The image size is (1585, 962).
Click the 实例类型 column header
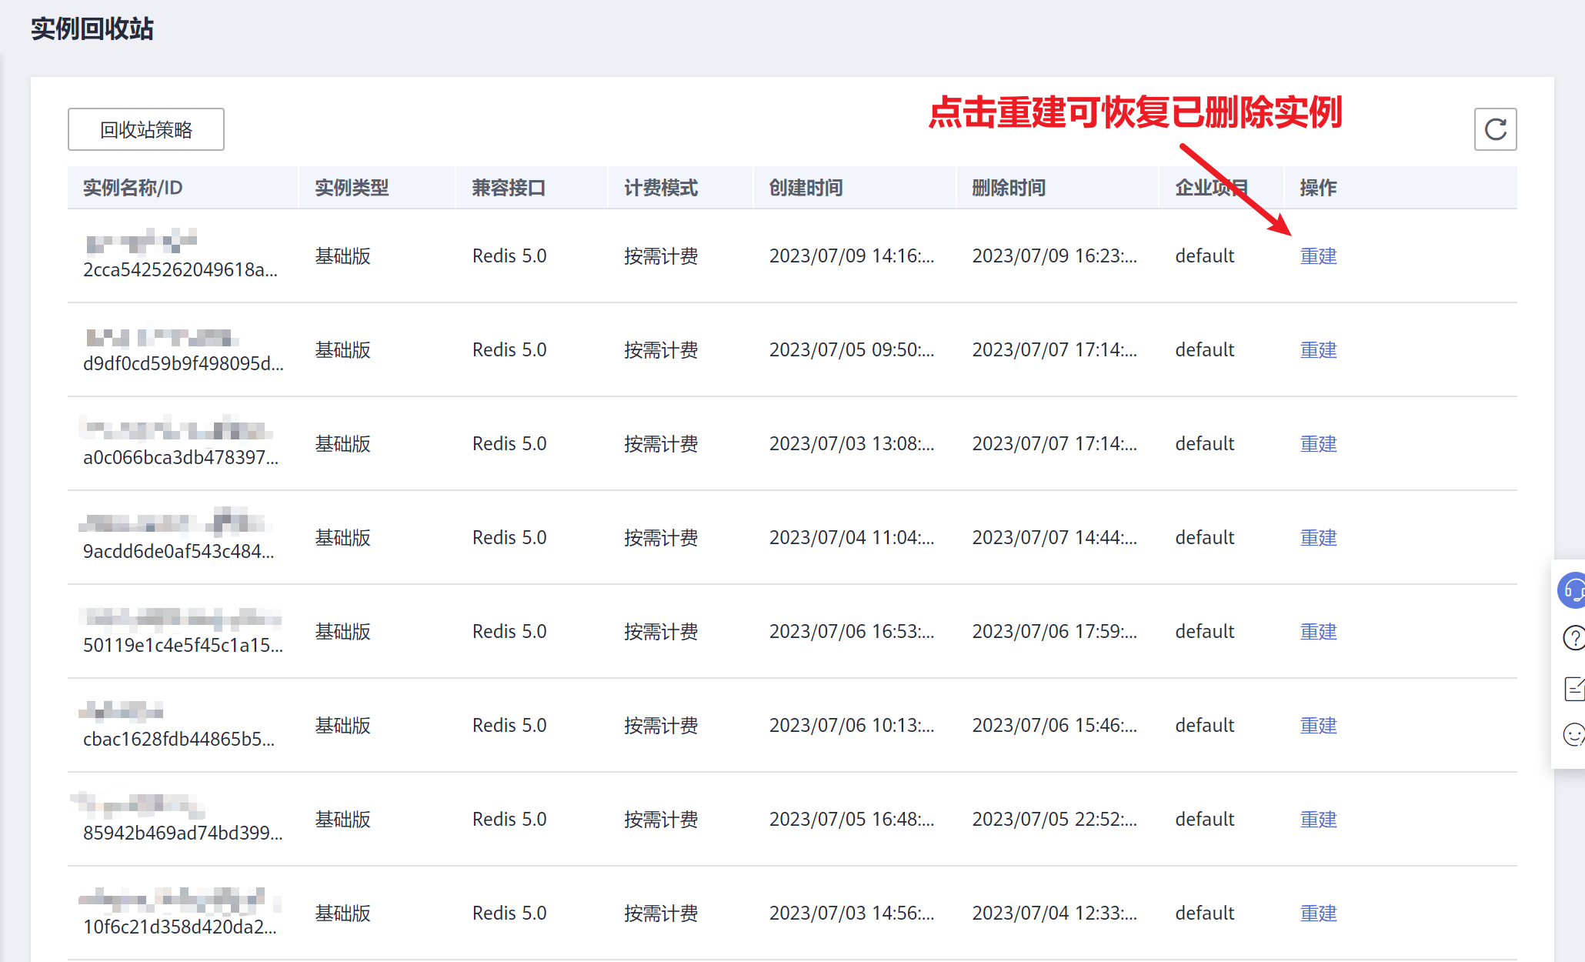[352, 188]
